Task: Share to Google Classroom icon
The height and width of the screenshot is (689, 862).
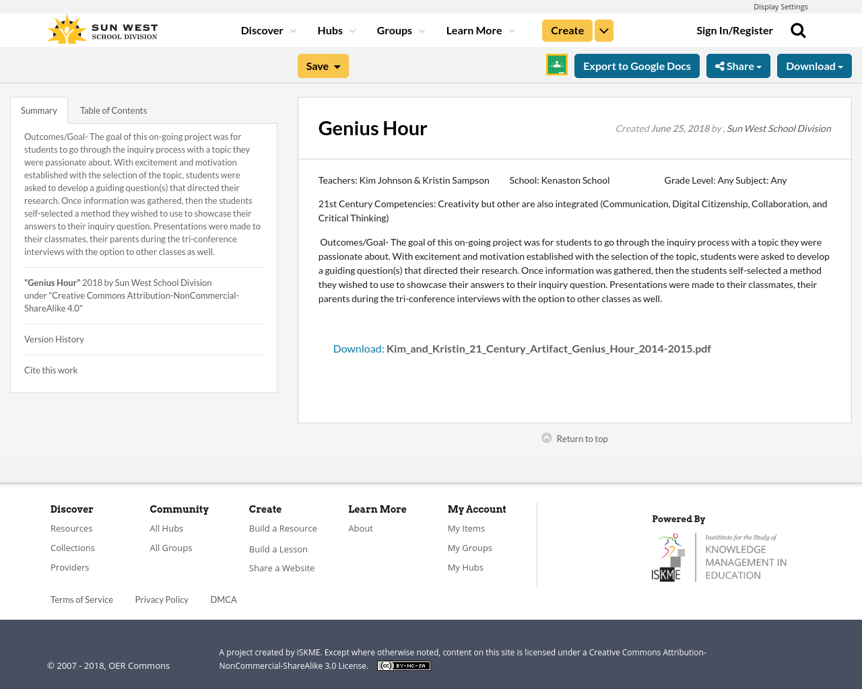Action: 556,65
